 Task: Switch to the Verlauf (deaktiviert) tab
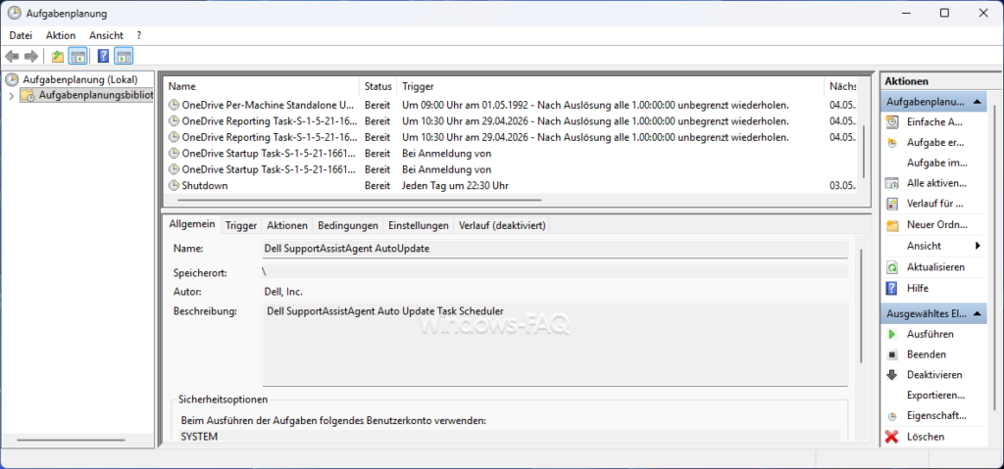coord(501,225)
